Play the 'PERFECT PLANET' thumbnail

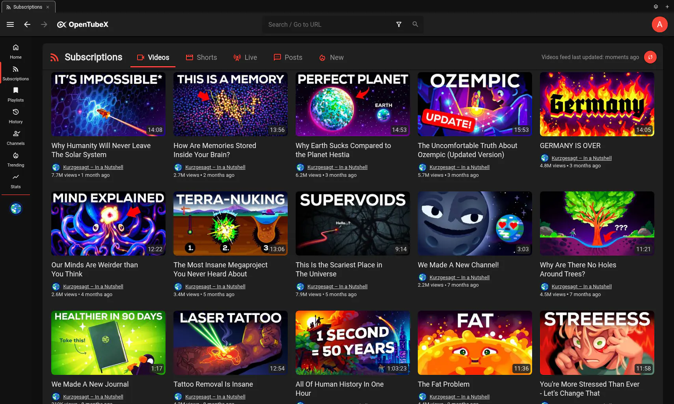tap(353, 104)
